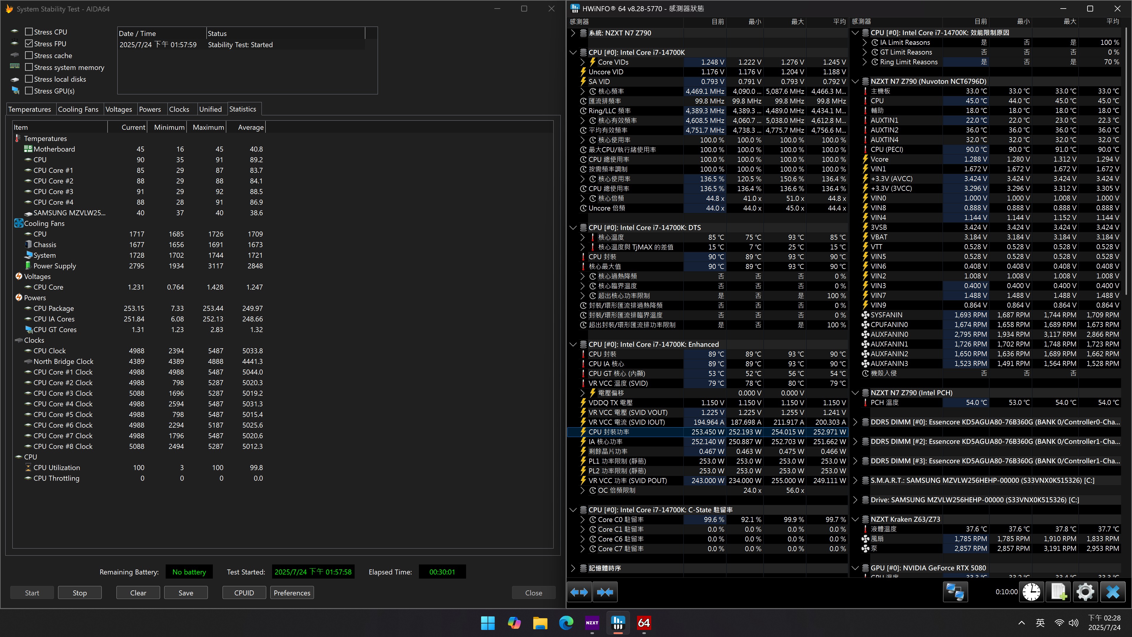Image resolution: width=1132 pixels, height=637 pixels.
Task: Click the Save button
Action: coord(186,592)
